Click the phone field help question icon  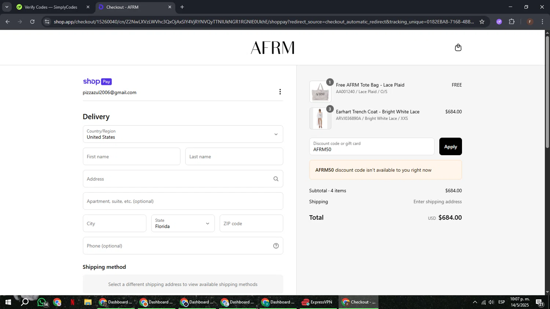pos(276,246)
